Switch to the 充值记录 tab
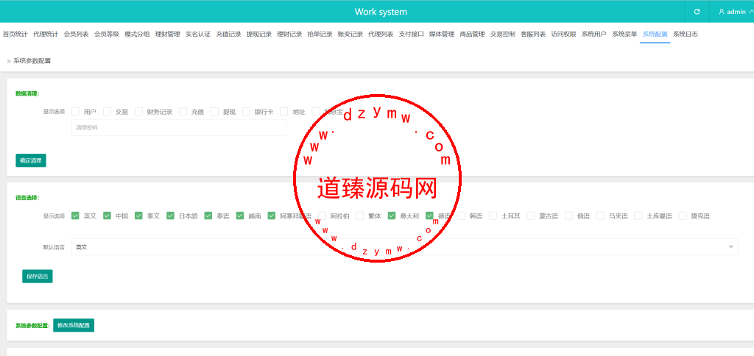The image size is (754, 356). (x=228, y=34)
